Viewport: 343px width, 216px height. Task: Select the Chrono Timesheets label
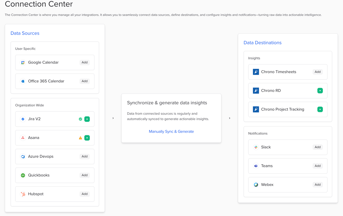279,72
